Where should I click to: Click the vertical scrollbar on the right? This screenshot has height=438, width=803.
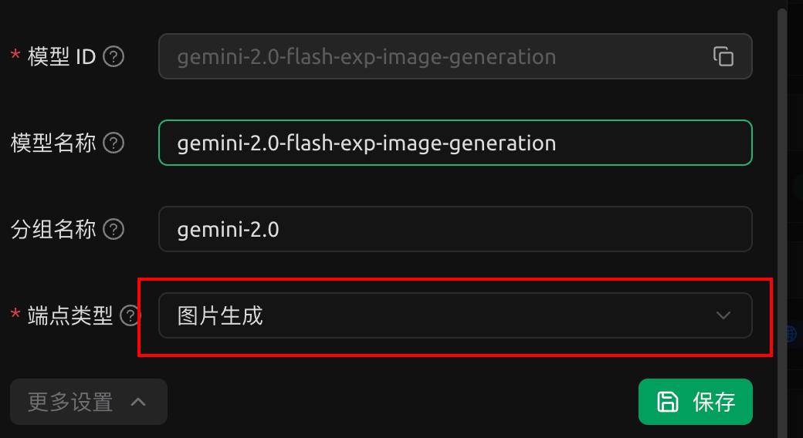(781, 220)
